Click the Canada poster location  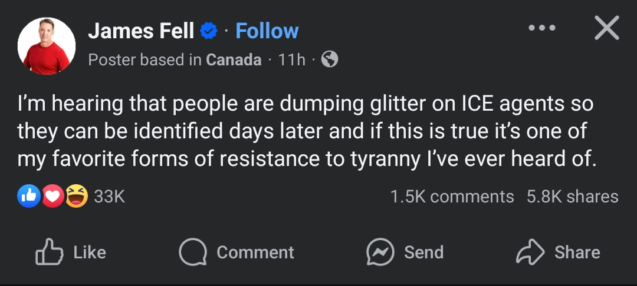pyautogui.click(x=234, y=59)
